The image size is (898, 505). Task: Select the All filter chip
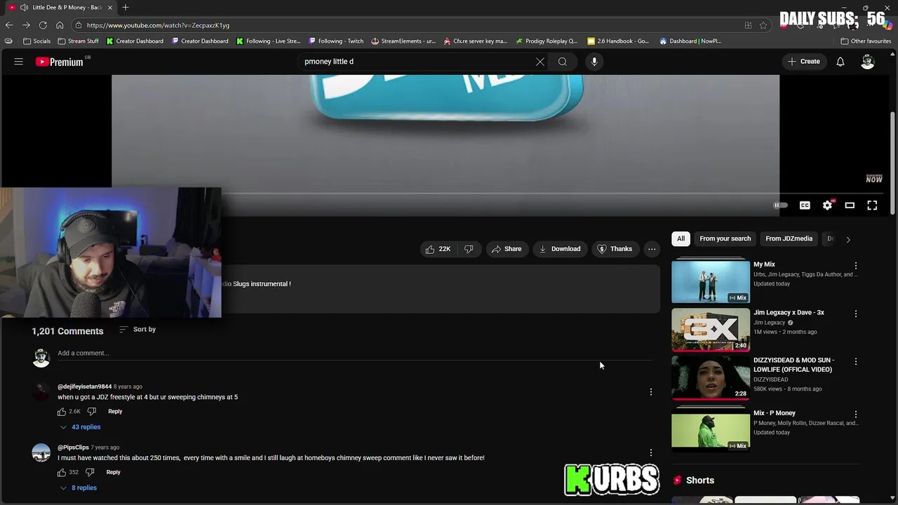click(681, 238)
